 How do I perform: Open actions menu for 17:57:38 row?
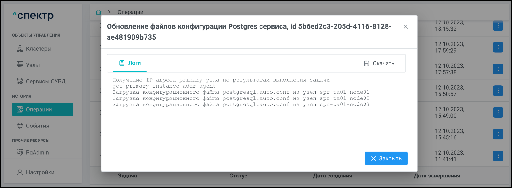(498, 69)
